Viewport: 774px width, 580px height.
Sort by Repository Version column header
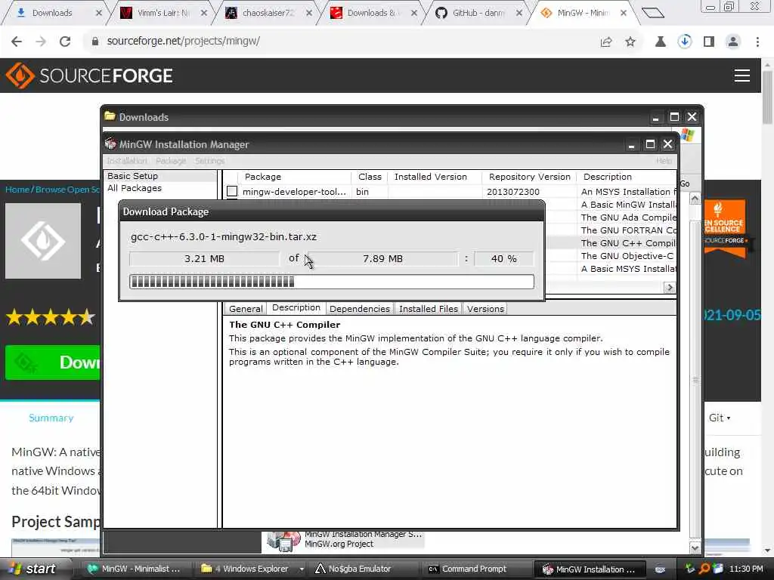coord(529,177)
